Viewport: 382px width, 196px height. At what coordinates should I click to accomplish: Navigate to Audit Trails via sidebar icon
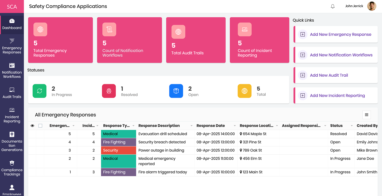coord(12,92)
